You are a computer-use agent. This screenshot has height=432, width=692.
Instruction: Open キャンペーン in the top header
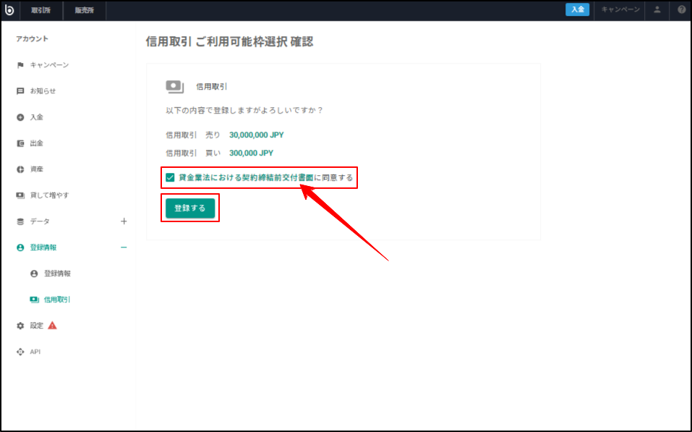coord(620,9)
